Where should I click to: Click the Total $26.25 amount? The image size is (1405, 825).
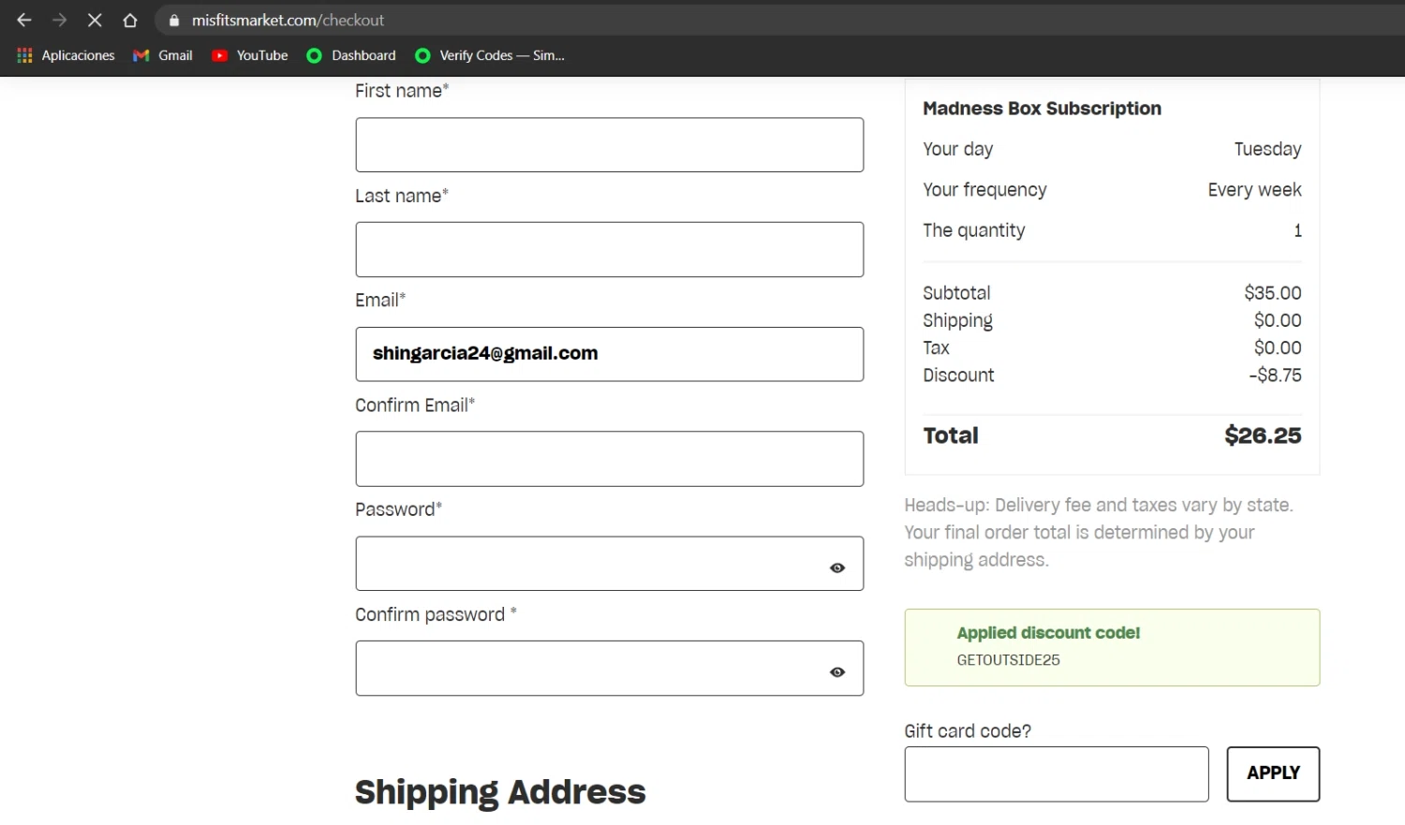(x=1263, y=435)
